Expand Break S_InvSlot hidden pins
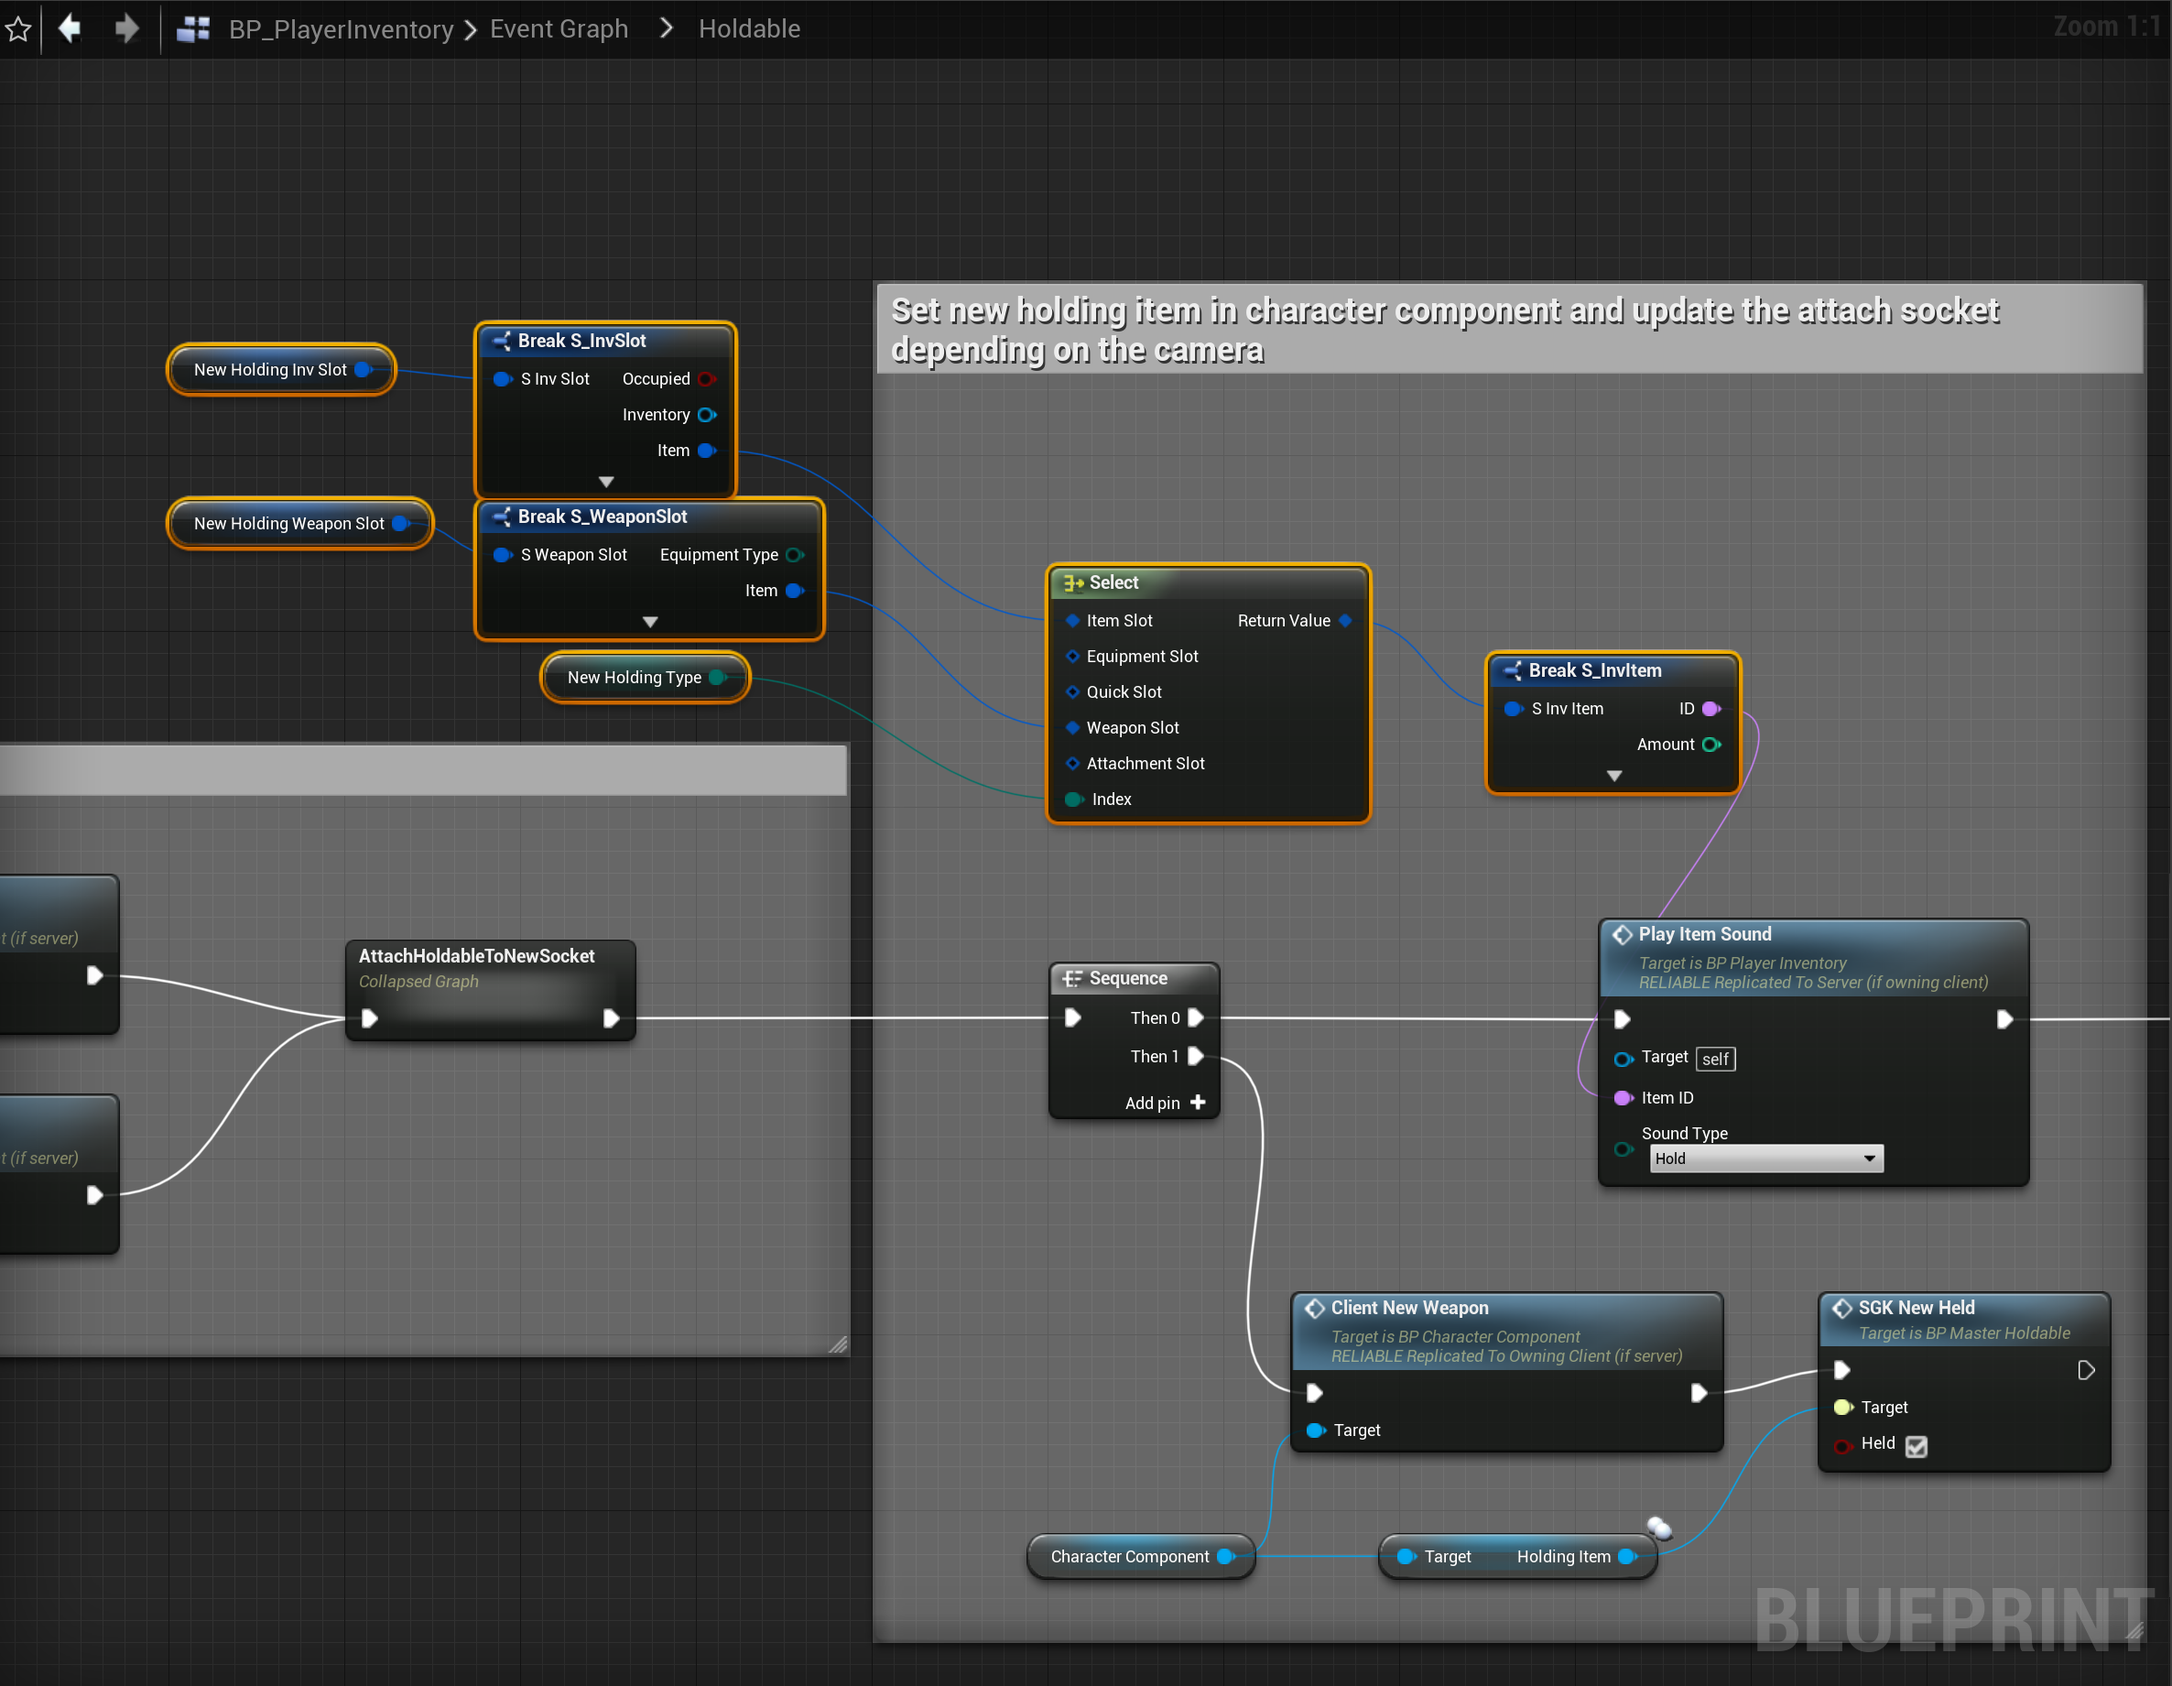This screenshot has height=1686, width=2172. click(x=605, y=482)
